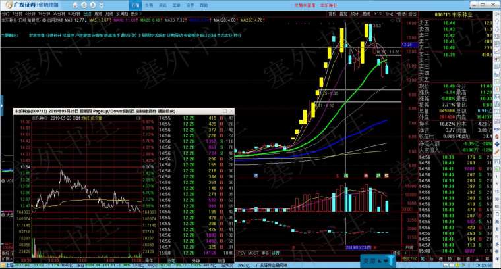This screenshot has width=501, height=269.
Task: Switch indicator to PSY
Action: pyautogui.click(x=242, y=253)
